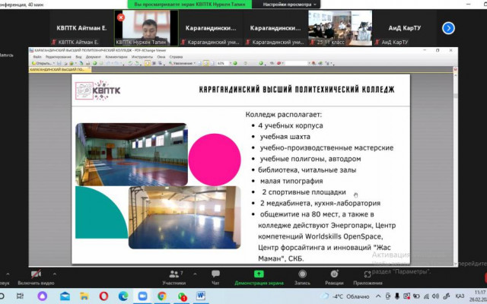Show next participants with blue arrow

click(x=448, y=28)
